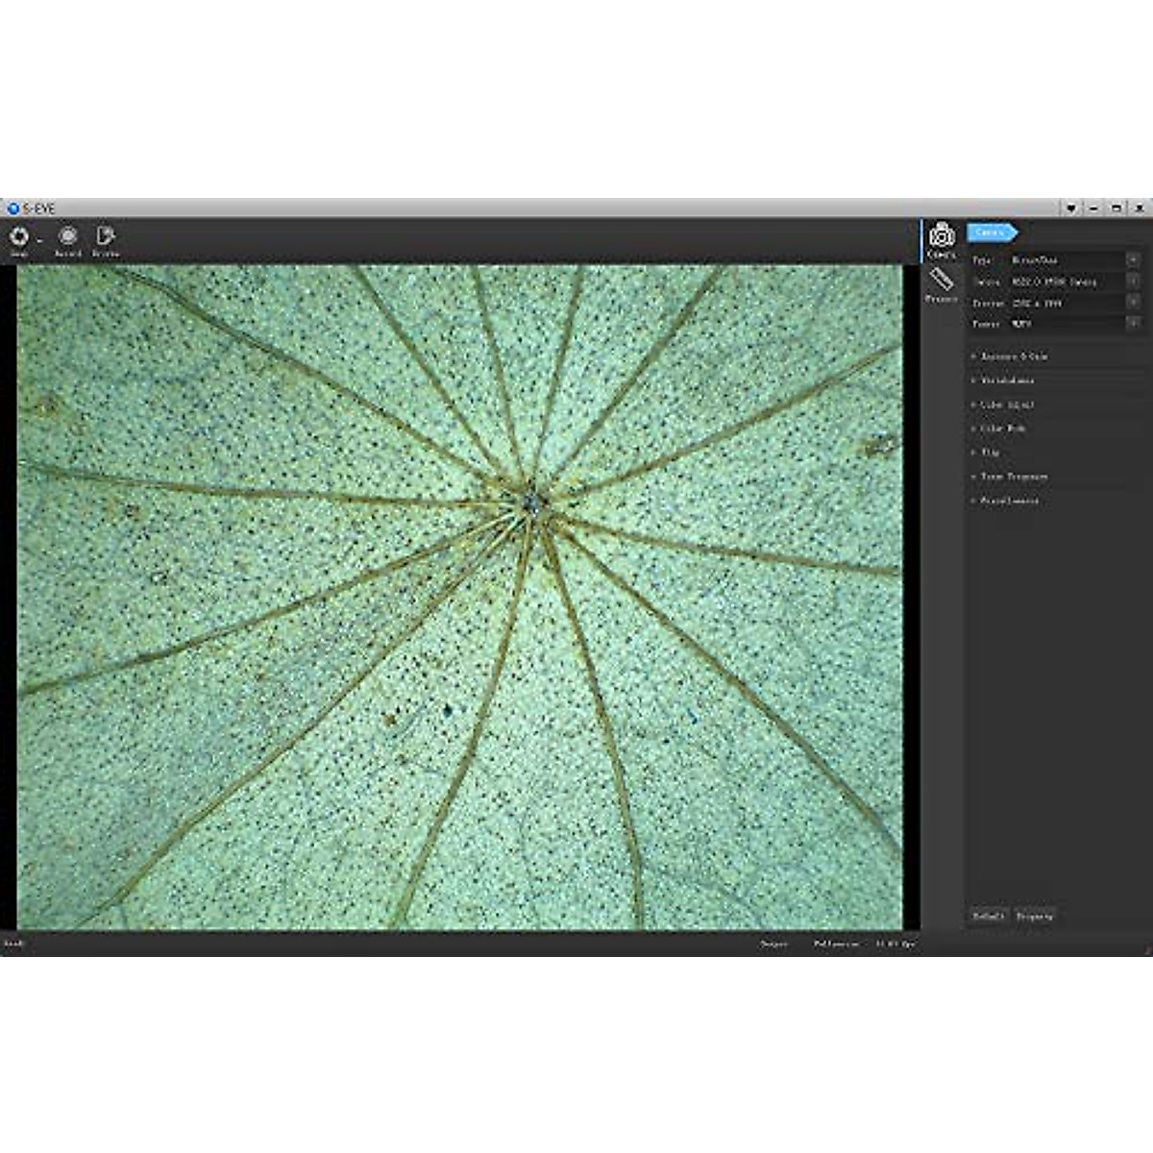Expand the Flip section

pyautogui.click(x=990, y=452)
